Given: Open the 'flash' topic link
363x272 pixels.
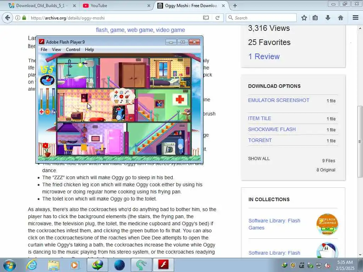Looking at the screenshot, I should tap(102, 30).
